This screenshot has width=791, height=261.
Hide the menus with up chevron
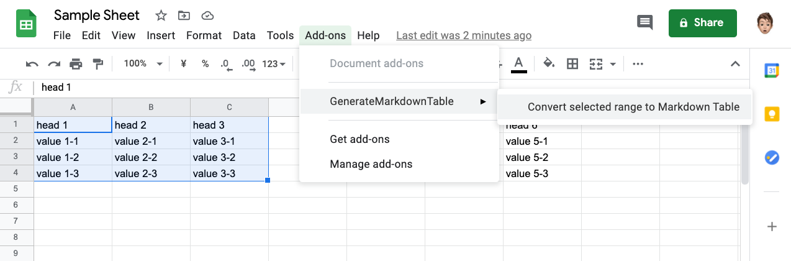(x=735, y=63)
